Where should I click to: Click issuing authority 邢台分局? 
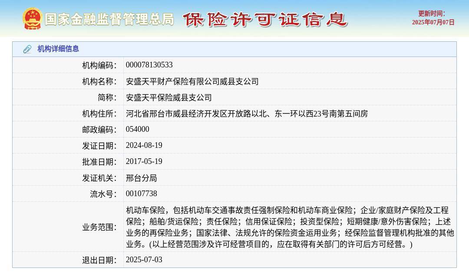coord(141,178)
